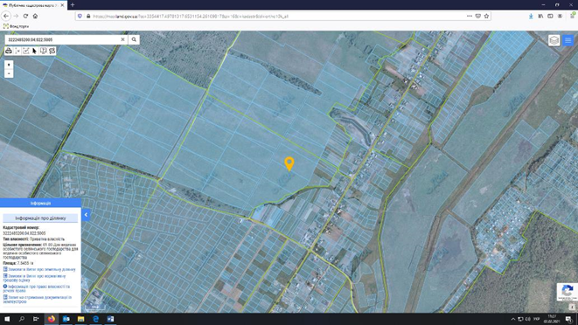Clear the cadastral number search field
578x325 pixels.
point(122,39)
